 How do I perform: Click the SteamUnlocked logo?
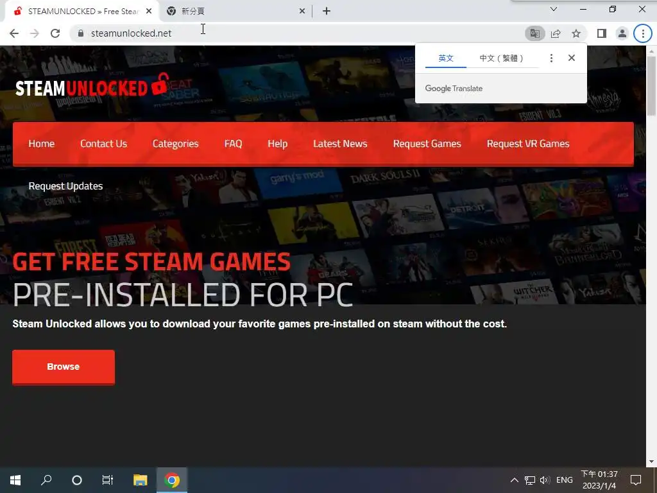92,86
